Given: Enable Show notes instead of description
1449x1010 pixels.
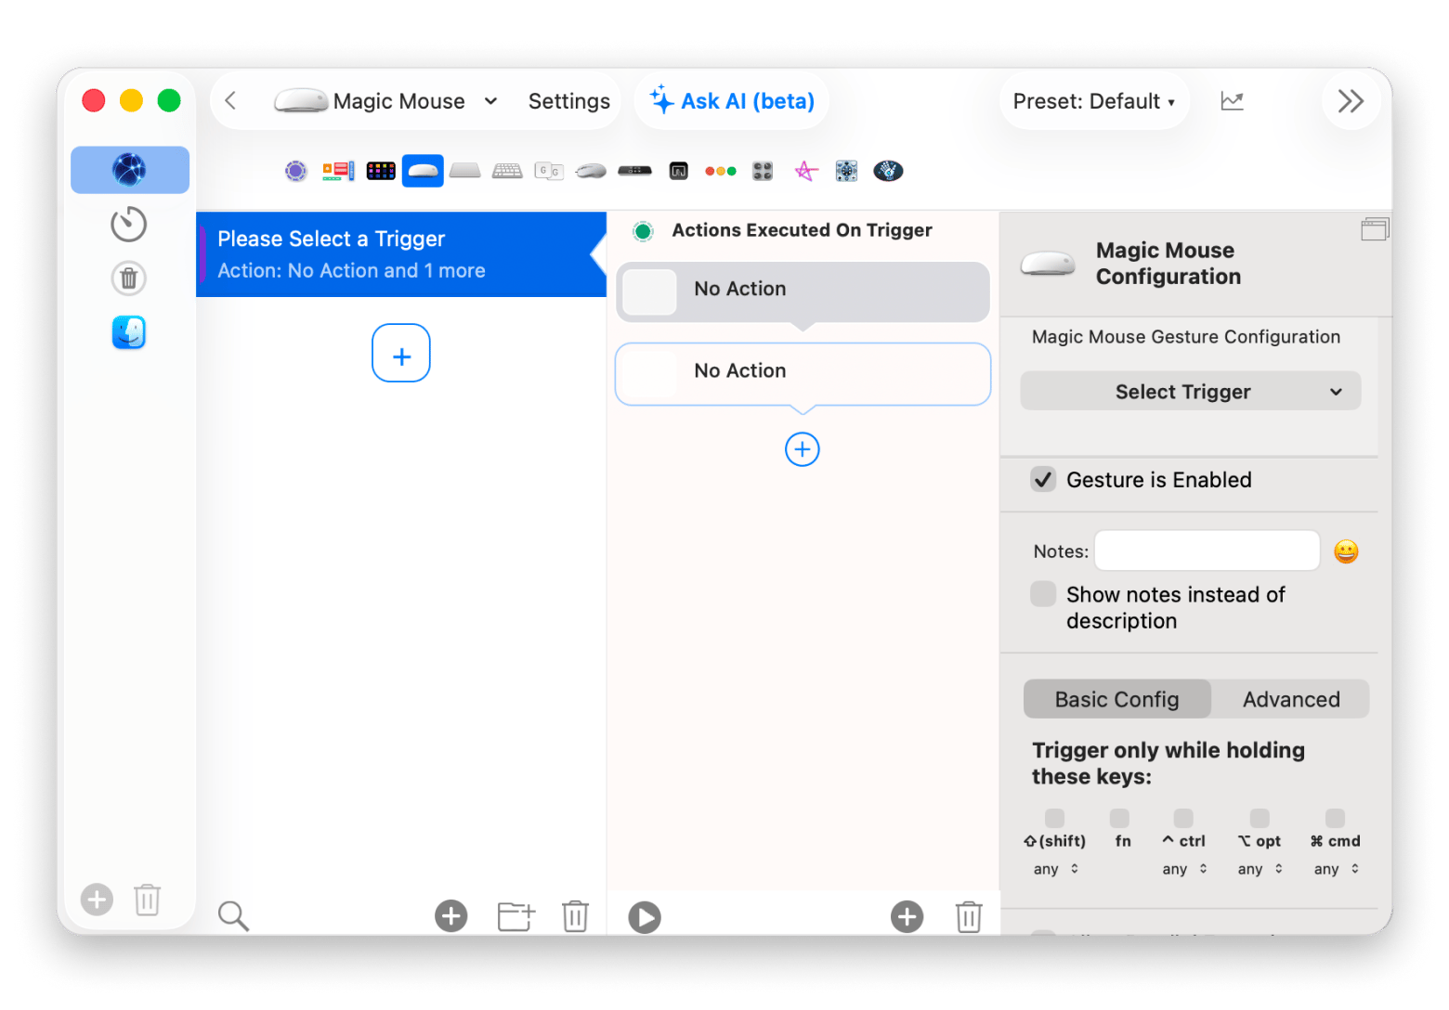Looking at the screenshot, I should pos(1043,594).
